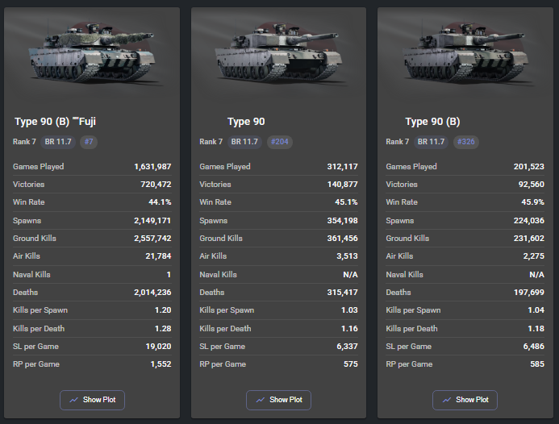Click the Win Rate row showing 45.1%
The height and width of the screenshot is (424, 559).
coord(278,202)
